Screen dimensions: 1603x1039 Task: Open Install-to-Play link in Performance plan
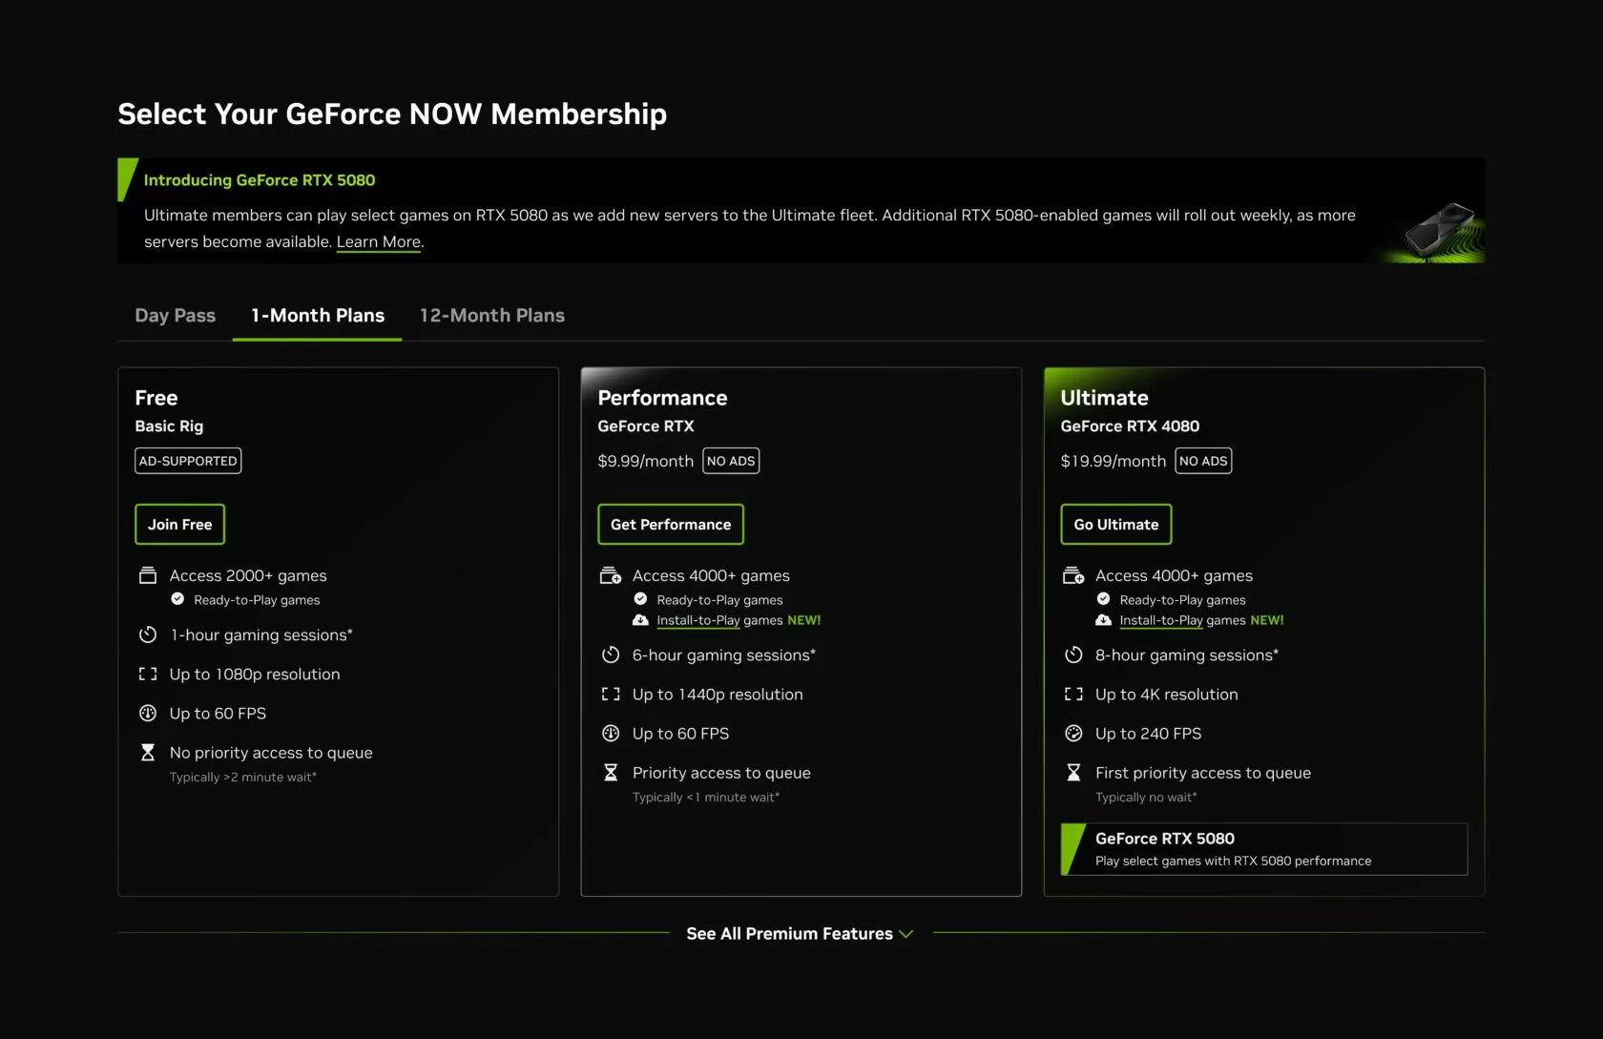(698, 620)
